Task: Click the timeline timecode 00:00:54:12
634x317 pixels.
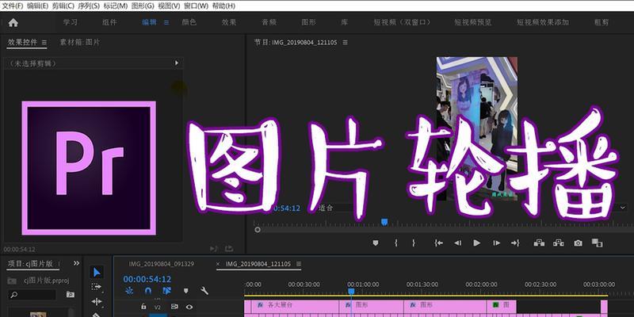Action: [147, 279]
